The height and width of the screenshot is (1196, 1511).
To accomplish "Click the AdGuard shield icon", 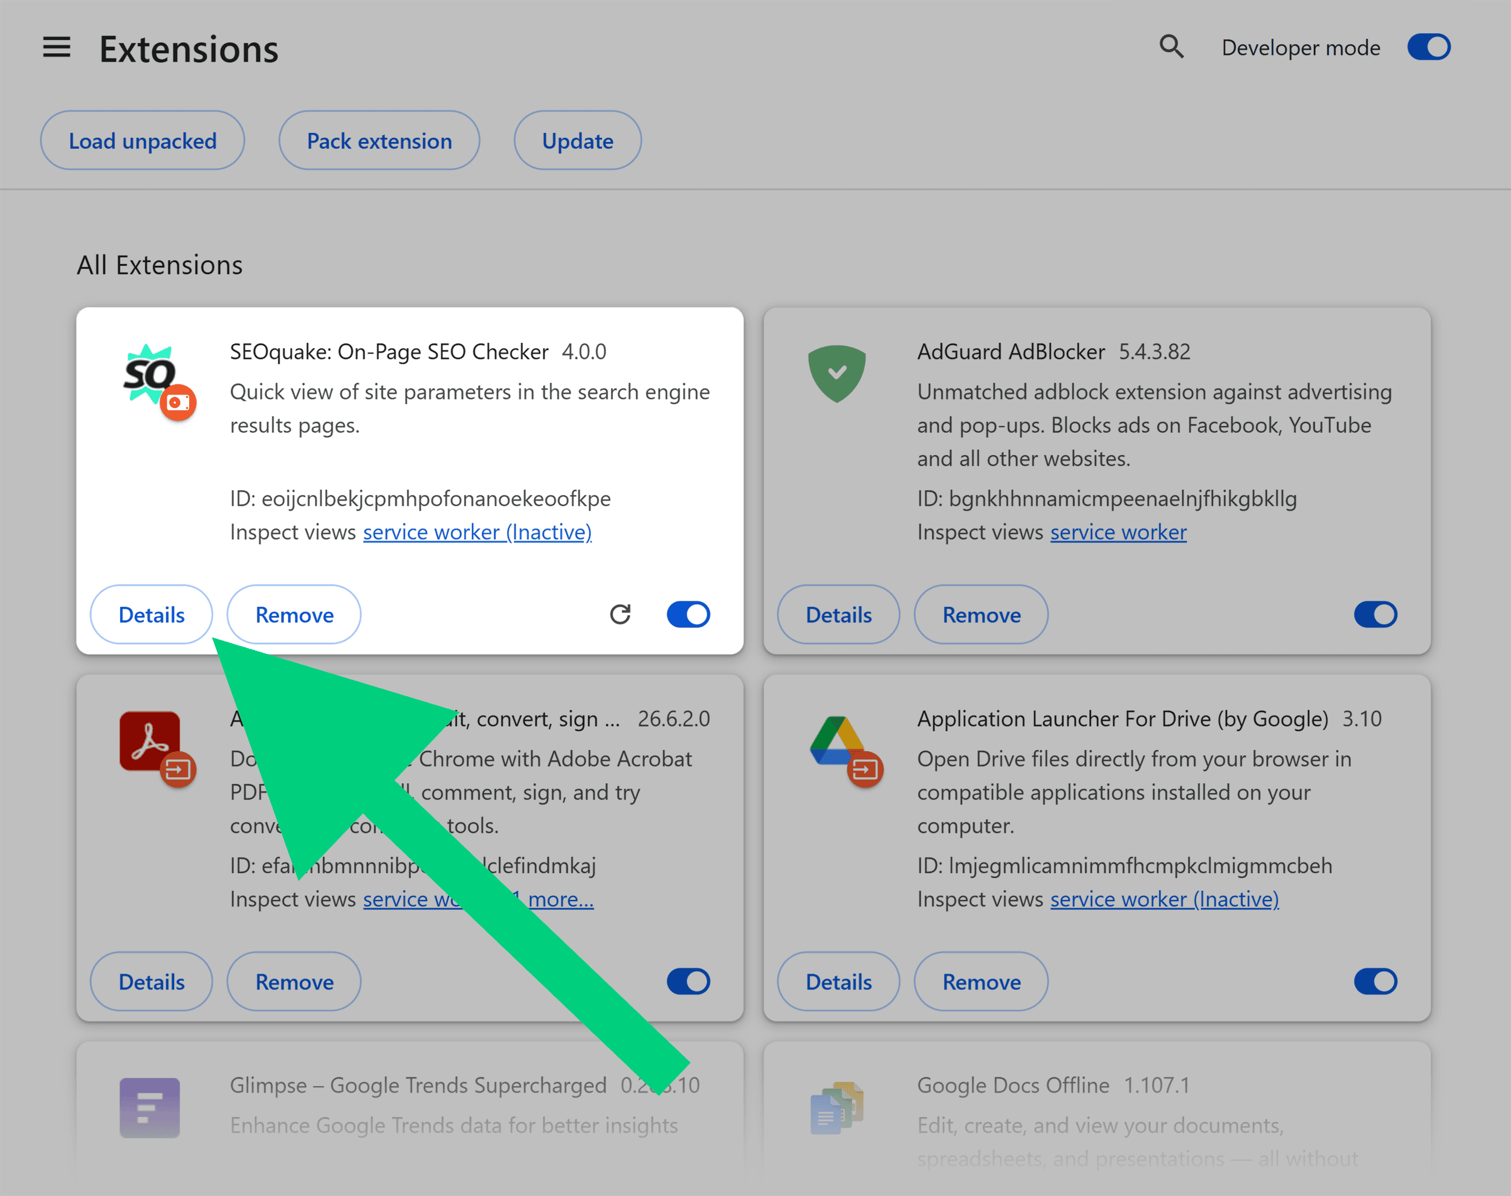I will coord(836,373).
